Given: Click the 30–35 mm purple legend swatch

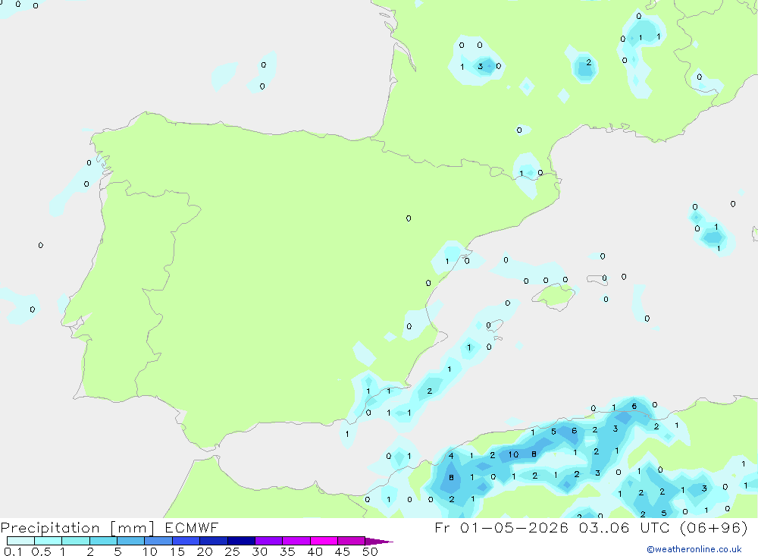Looking at the screenshot, I should click(x=269, y=541).
